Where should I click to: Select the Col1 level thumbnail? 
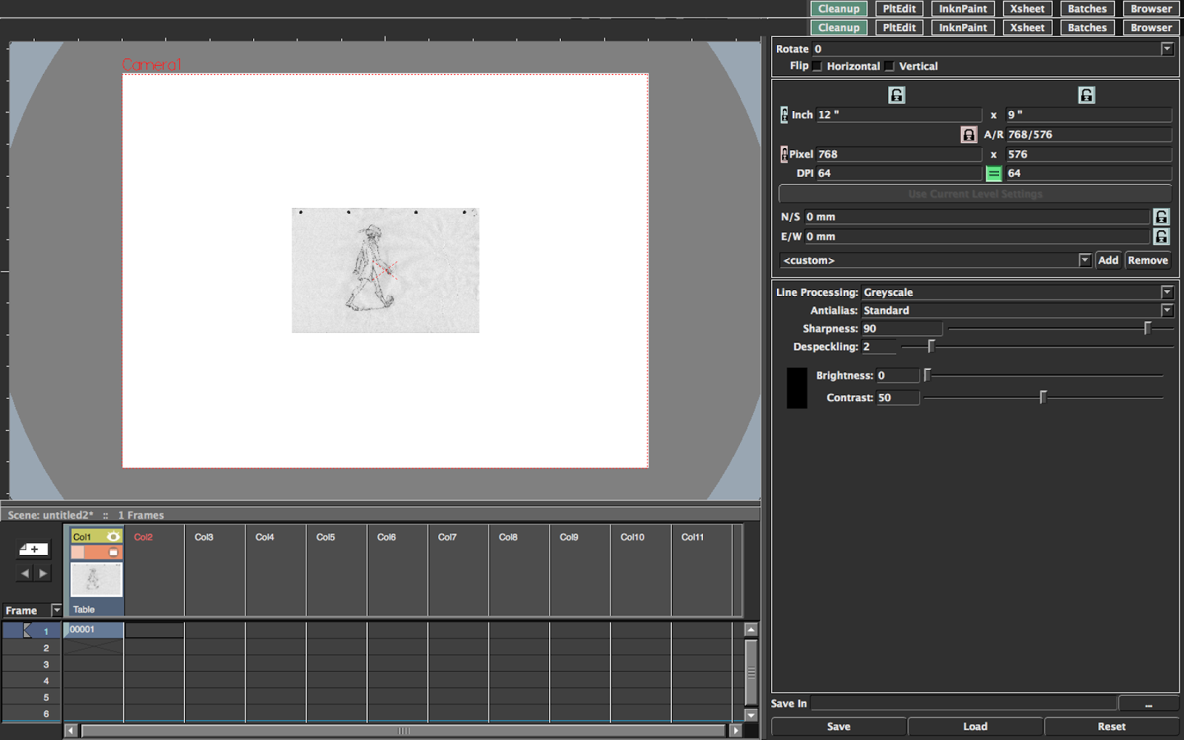click(x=96, y=579)
